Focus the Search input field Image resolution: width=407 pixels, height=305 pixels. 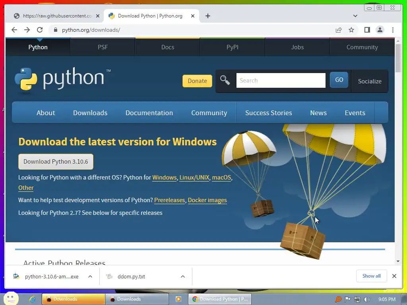(x=281, y=80)
